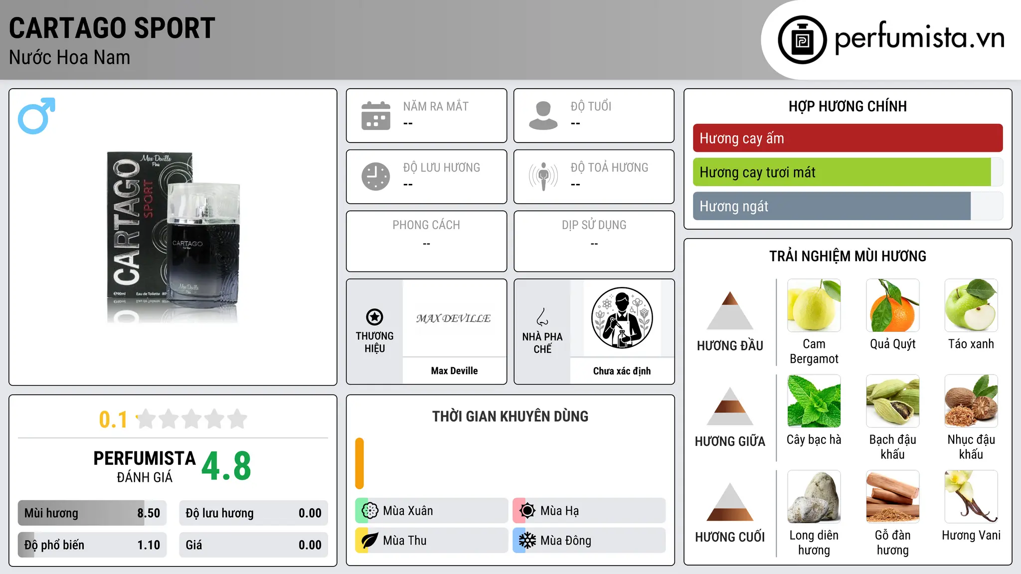
Task: Click the Phong cách info box
Action: tap(426, 241)
